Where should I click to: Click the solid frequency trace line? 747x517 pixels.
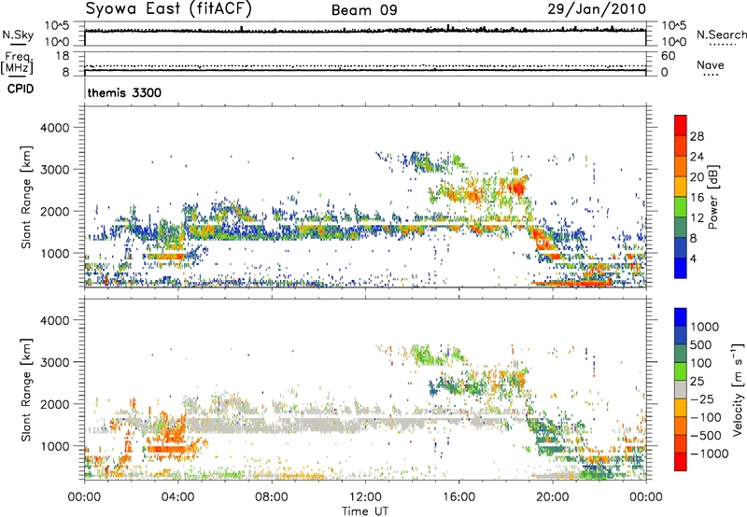(365, 71)
